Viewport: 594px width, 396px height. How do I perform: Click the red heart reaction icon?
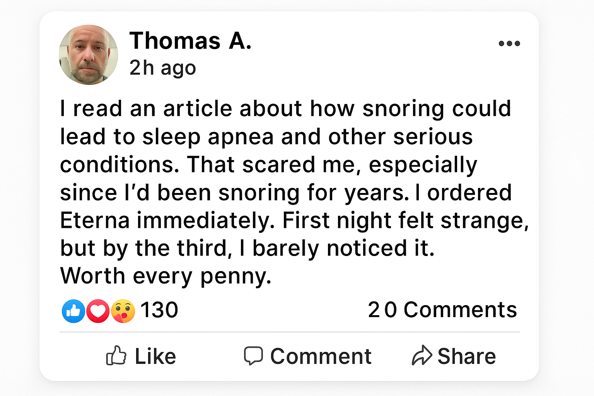(98, 311)
